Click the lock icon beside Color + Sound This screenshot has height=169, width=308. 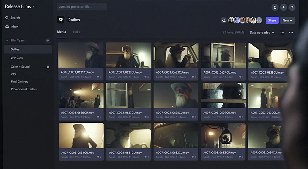point(48,67)
